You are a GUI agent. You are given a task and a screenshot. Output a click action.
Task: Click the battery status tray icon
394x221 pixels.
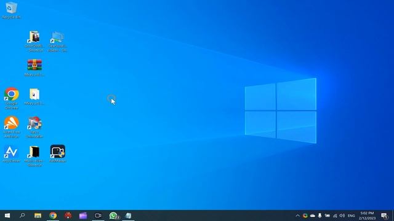[x=327, y=215]
